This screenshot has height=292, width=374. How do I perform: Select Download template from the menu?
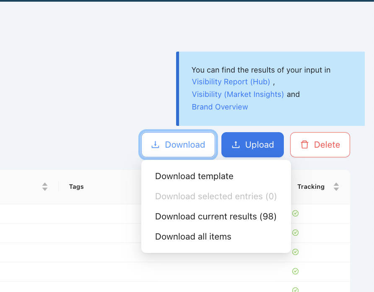[x=194, y=176]
